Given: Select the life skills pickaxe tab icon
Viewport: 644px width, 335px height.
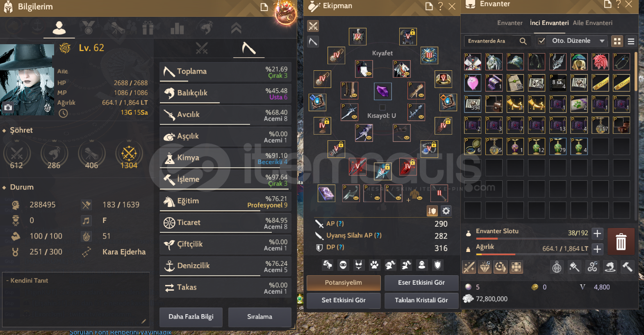Looking at the screenshot, I should (x=248, y=48).
